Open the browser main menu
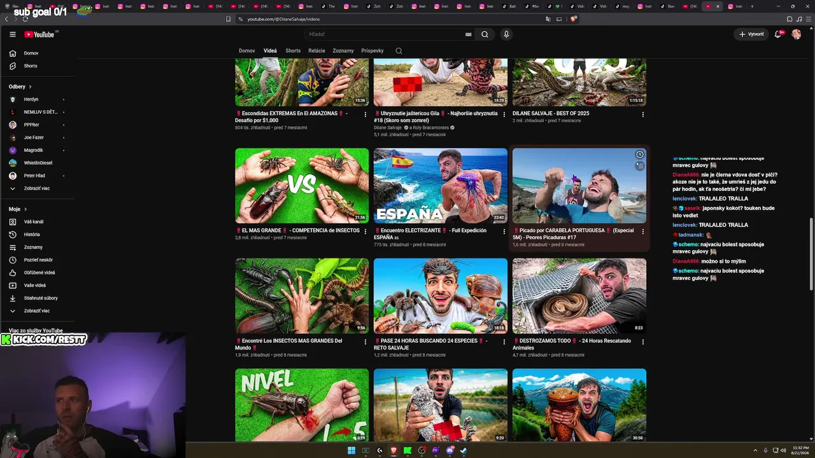Viewport: 815px width, 458px height. [x=808, y=19]
